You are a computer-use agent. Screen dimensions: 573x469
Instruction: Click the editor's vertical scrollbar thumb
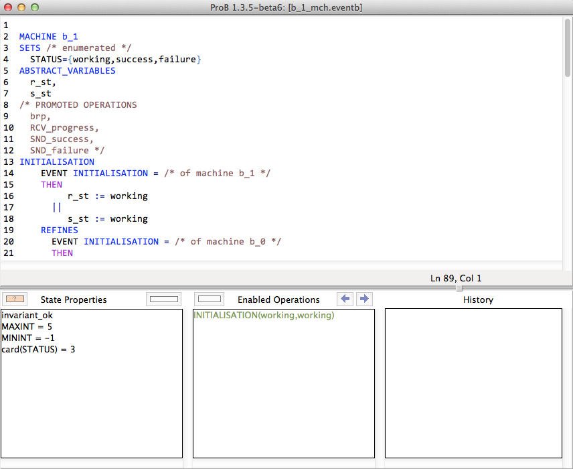568,47
